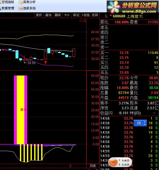Screen dimensions: 159x170
Task: Click 买四 bid price 33.70
Action: point(124,67)
